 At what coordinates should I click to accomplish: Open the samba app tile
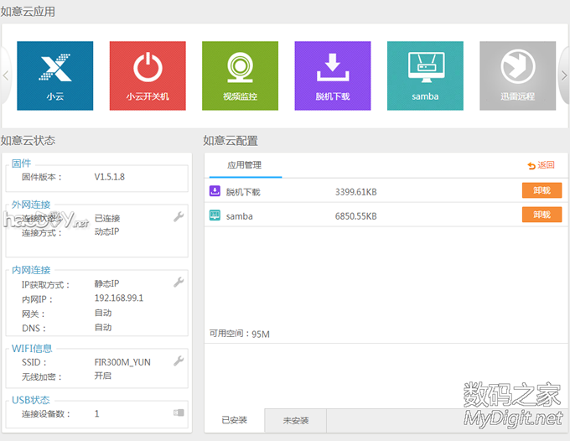[425, 75]
